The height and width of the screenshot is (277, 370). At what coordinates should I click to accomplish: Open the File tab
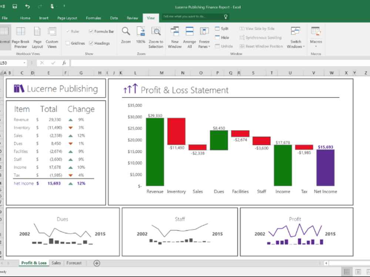(x=5, y=18)
